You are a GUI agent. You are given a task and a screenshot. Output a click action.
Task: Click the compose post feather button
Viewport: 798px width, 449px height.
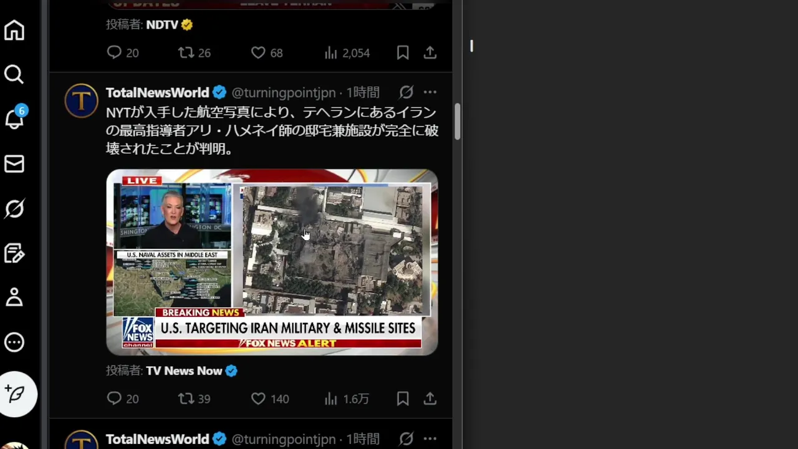tap(18, 394)
